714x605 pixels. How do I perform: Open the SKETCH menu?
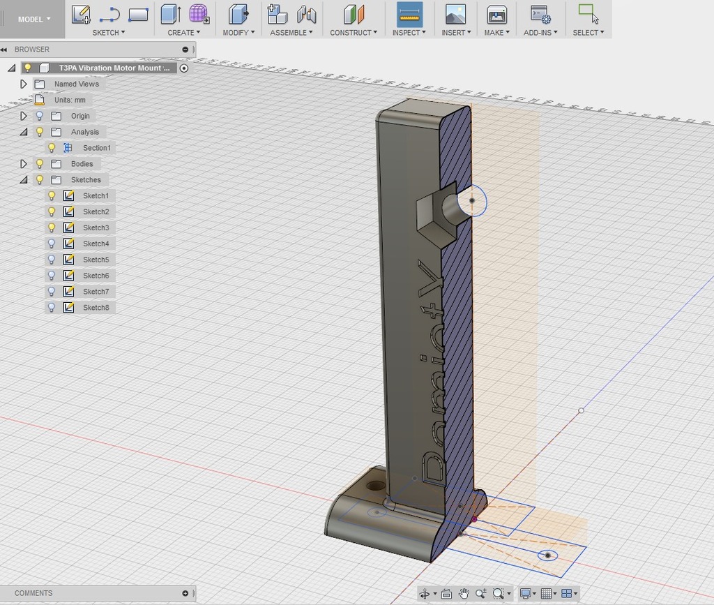click(108, 33)
